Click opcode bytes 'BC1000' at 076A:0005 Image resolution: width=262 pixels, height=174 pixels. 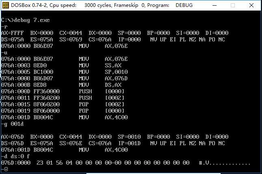pyautogui.click(x=43, y=72)
